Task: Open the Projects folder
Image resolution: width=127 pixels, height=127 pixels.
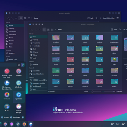Action: coord(85,83)
